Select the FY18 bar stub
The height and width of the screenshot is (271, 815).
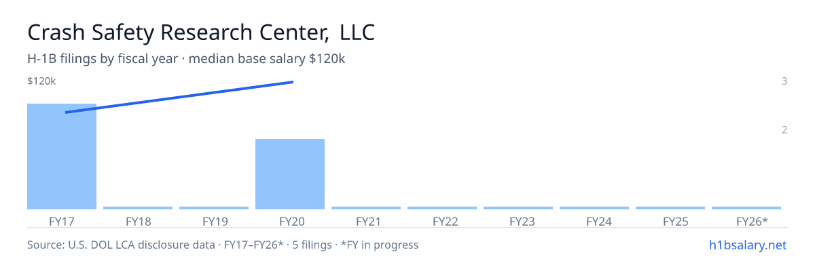(138, 208)
